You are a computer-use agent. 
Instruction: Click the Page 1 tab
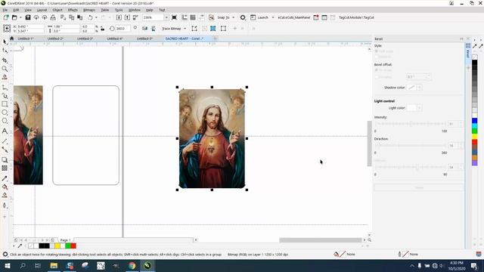click(66, 240)
